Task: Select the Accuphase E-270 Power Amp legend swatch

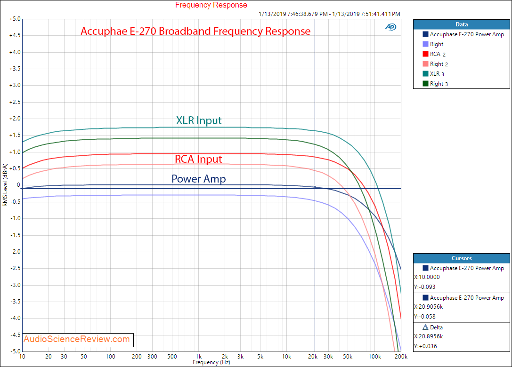Action: coord(425,34)
